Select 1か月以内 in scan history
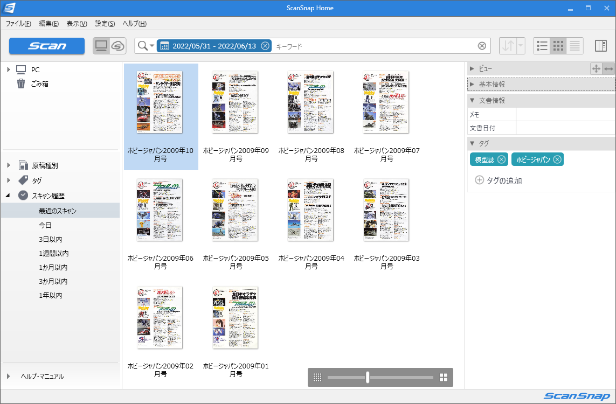Viewport: 616px width, 404px height. (53, 267)
